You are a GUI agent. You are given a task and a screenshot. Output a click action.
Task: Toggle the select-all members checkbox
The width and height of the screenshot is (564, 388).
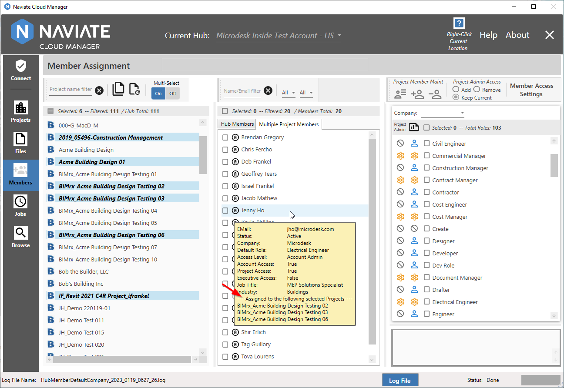click(x=225, y=111)
